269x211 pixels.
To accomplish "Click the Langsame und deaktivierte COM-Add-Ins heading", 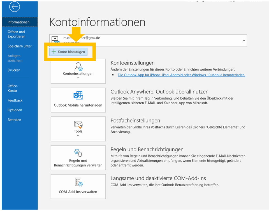I will 158,178.
